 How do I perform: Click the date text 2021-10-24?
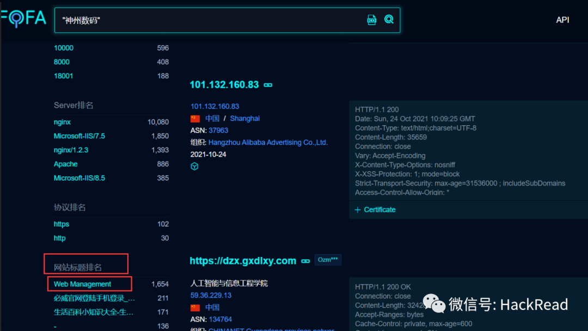point(208,155)
